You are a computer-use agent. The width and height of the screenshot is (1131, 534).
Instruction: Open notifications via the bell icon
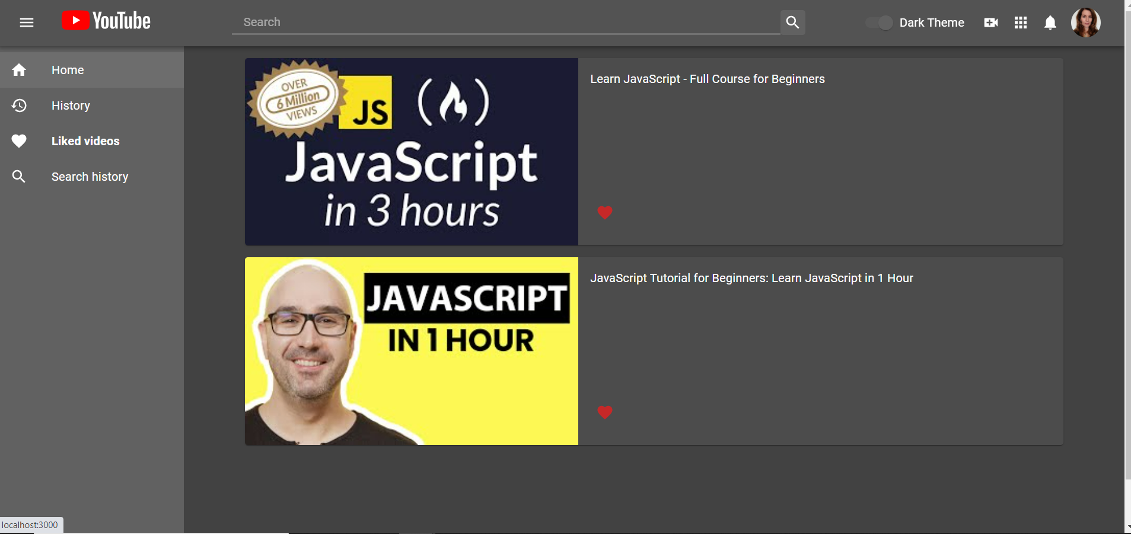click(1049, 23)
